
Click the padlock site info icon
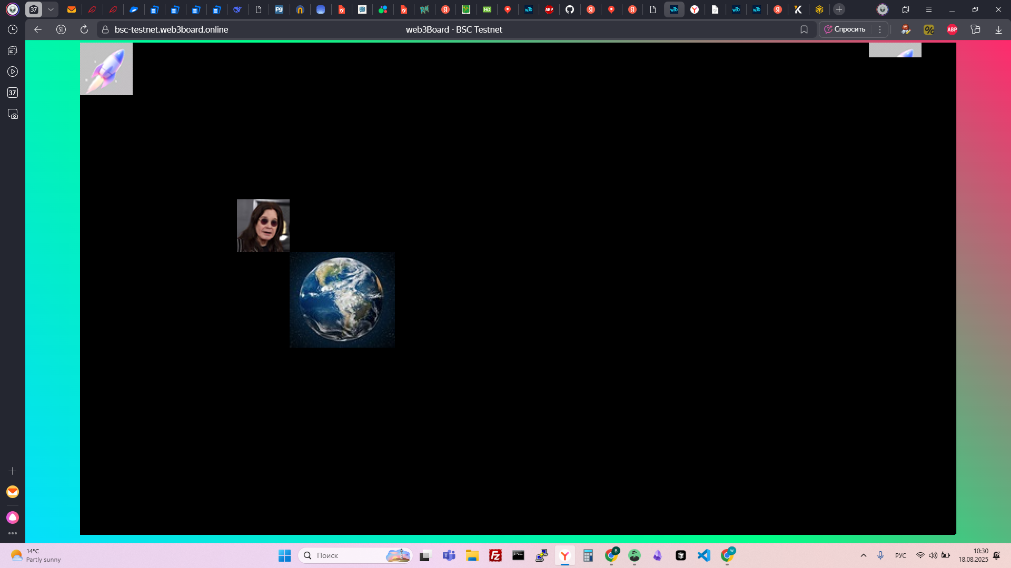pyautogui.click(x=105, y=30)
